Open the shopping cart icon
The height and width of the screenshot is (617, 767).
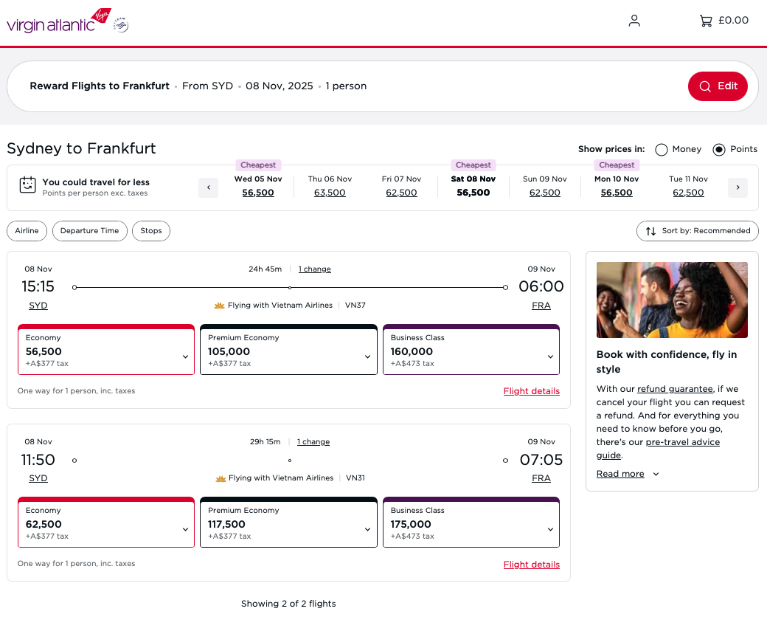click(x=705, y=21)
